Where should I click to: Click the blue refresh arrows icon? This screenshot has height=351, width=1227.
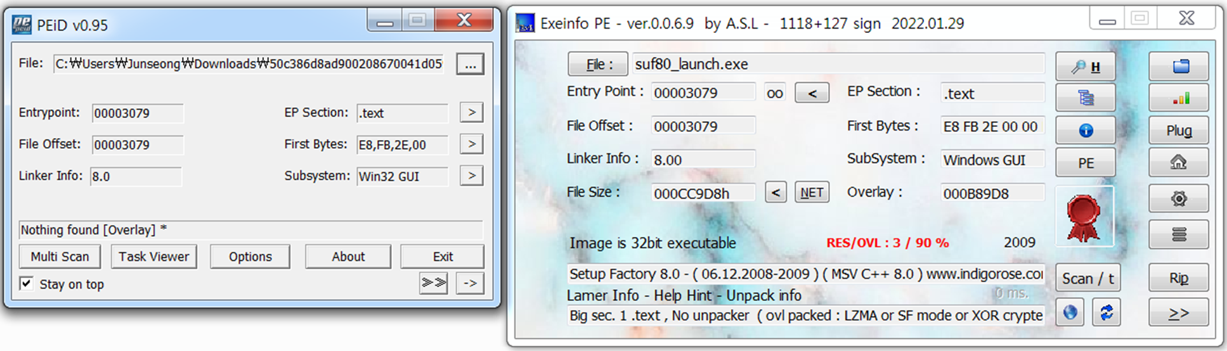coord(1107,312)
